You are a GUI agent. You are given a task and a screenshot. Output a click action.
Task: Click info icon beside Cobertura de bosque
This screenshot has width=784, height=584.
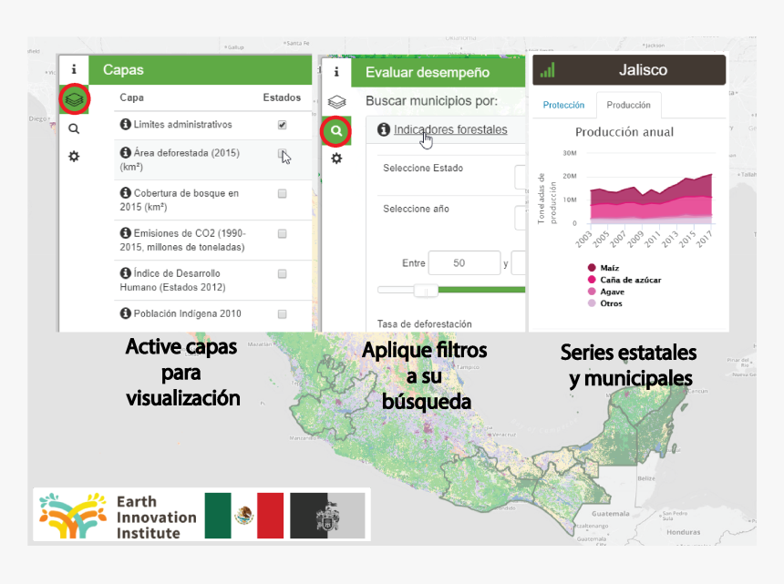coord(126,192)
